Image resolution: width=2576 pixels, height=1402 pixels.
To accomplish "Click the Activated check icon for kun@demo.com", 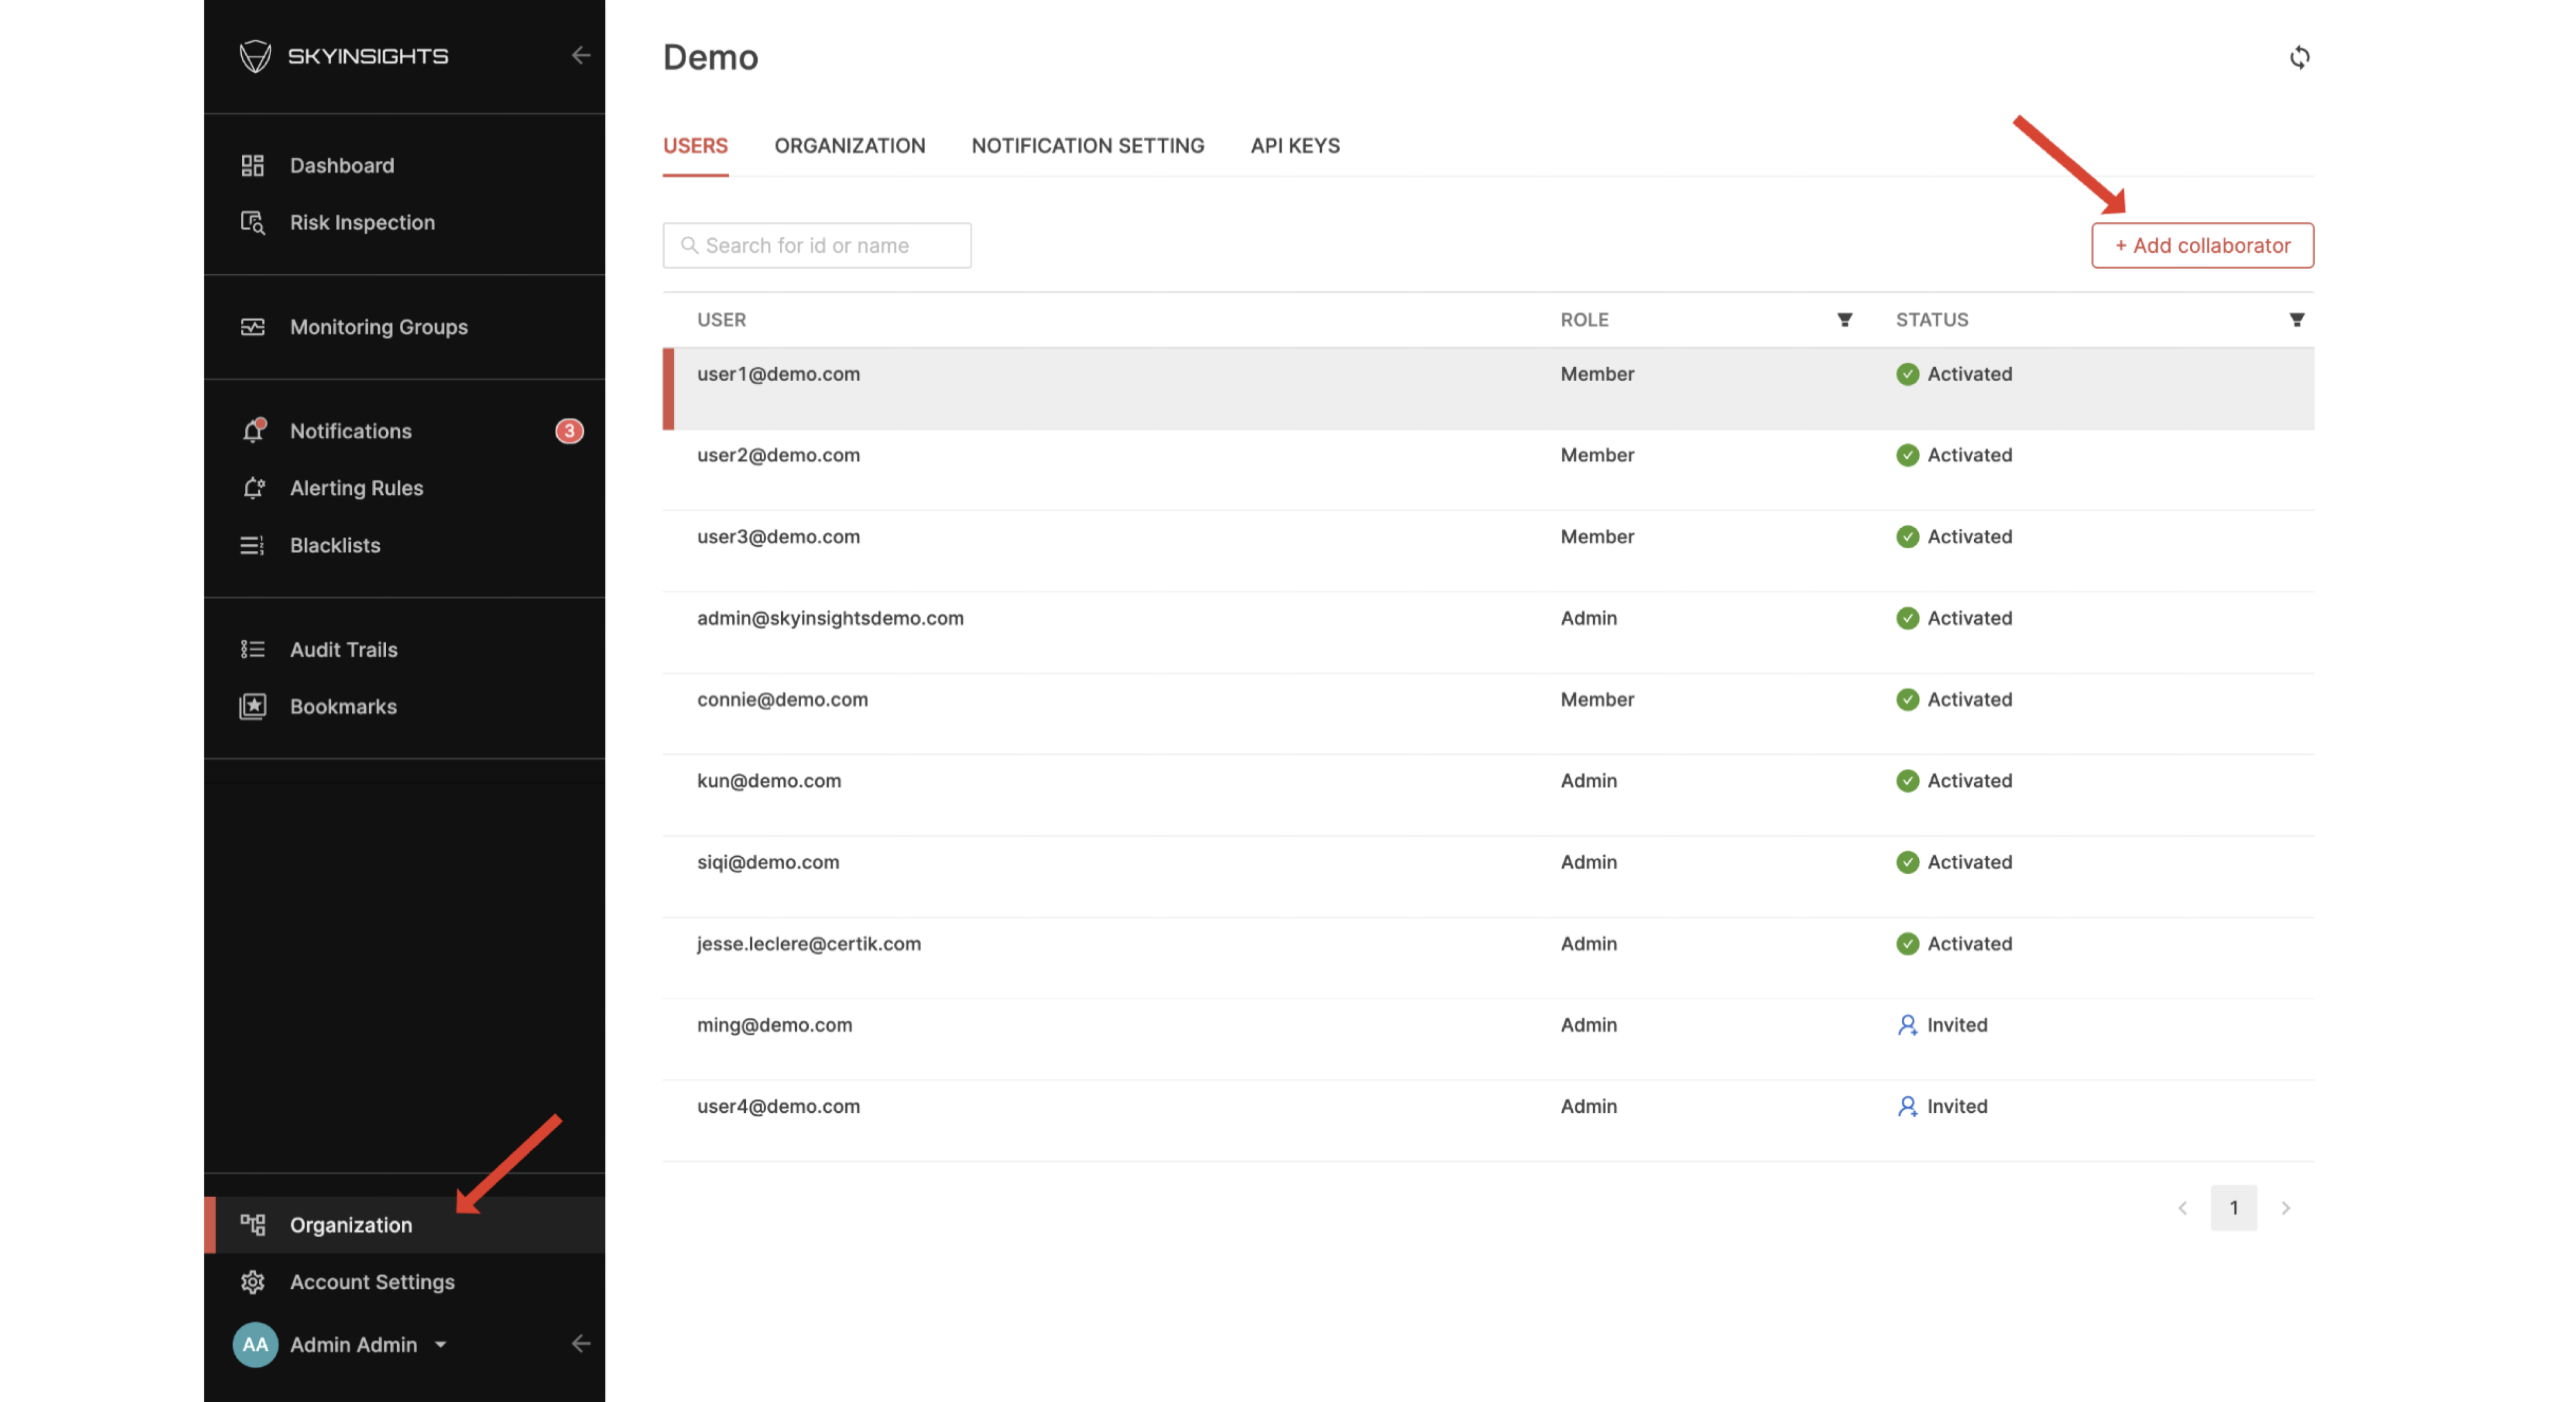I will 1907,781.
